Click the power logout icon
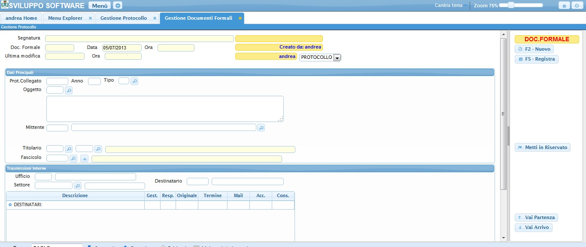Image resolution: width=586 pixels, height=247 pixels. click(576, 6)
